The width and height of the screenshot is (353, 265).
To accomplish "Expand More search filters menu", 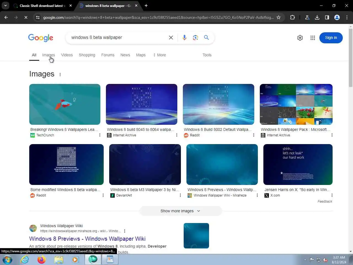I will pyautogui.click(x=159, y=55).
